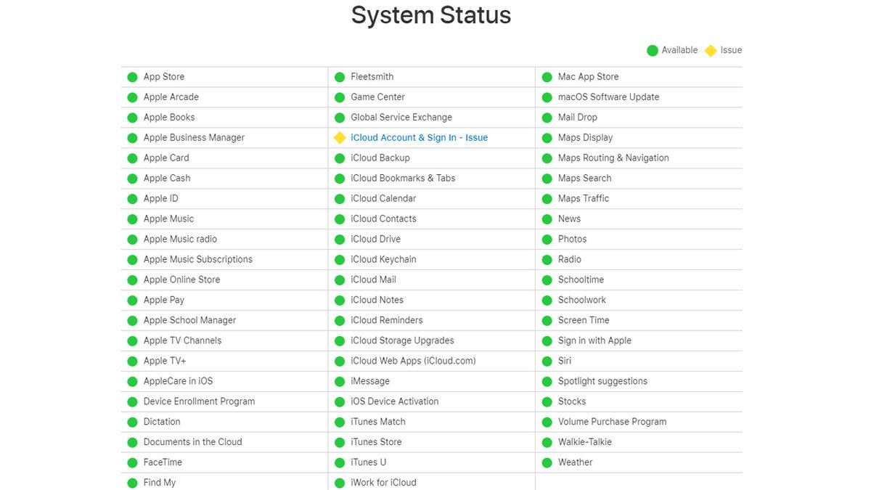The image size is (871, 490).
Task: Select the Apple Business Manager row
Action: (x=193, y=137)
